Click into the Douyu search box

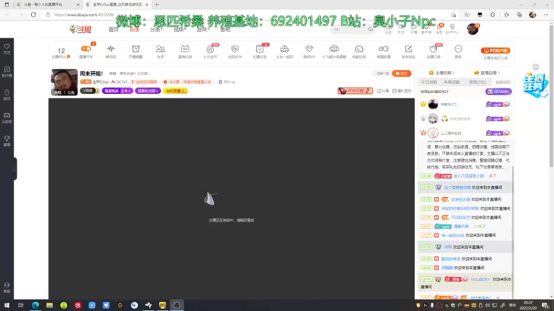349,29
